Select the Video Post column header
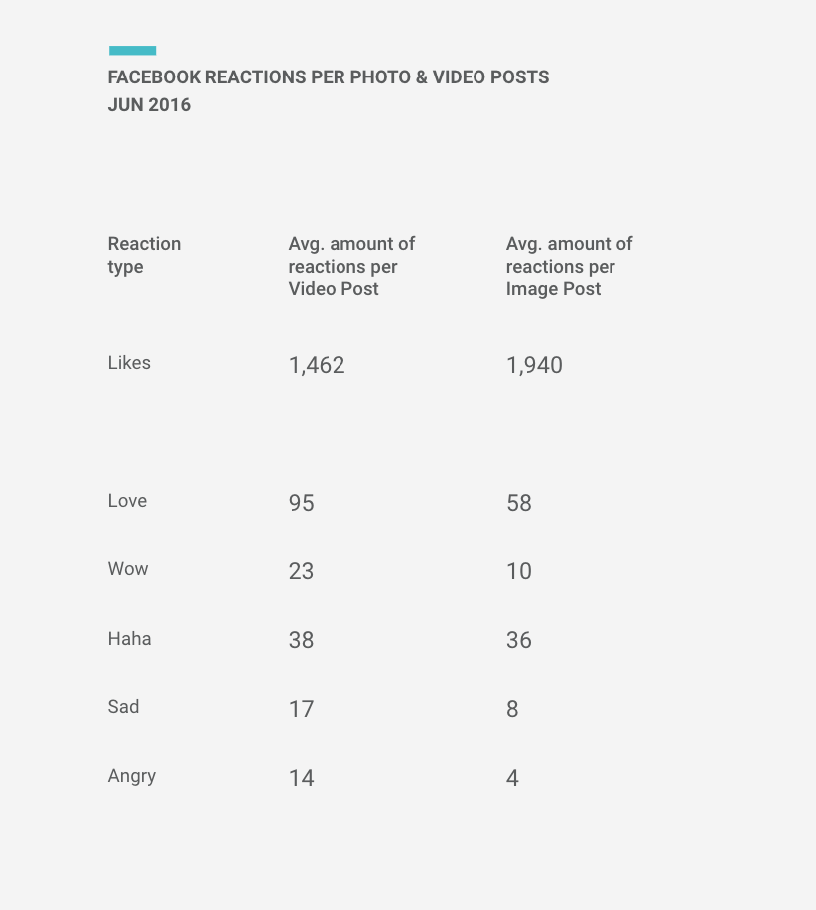 click(x=351, y=266)
